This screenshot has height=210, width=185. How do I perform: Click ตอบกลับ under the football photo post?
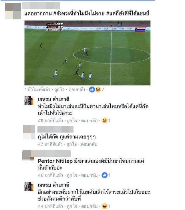coord(77,90)
